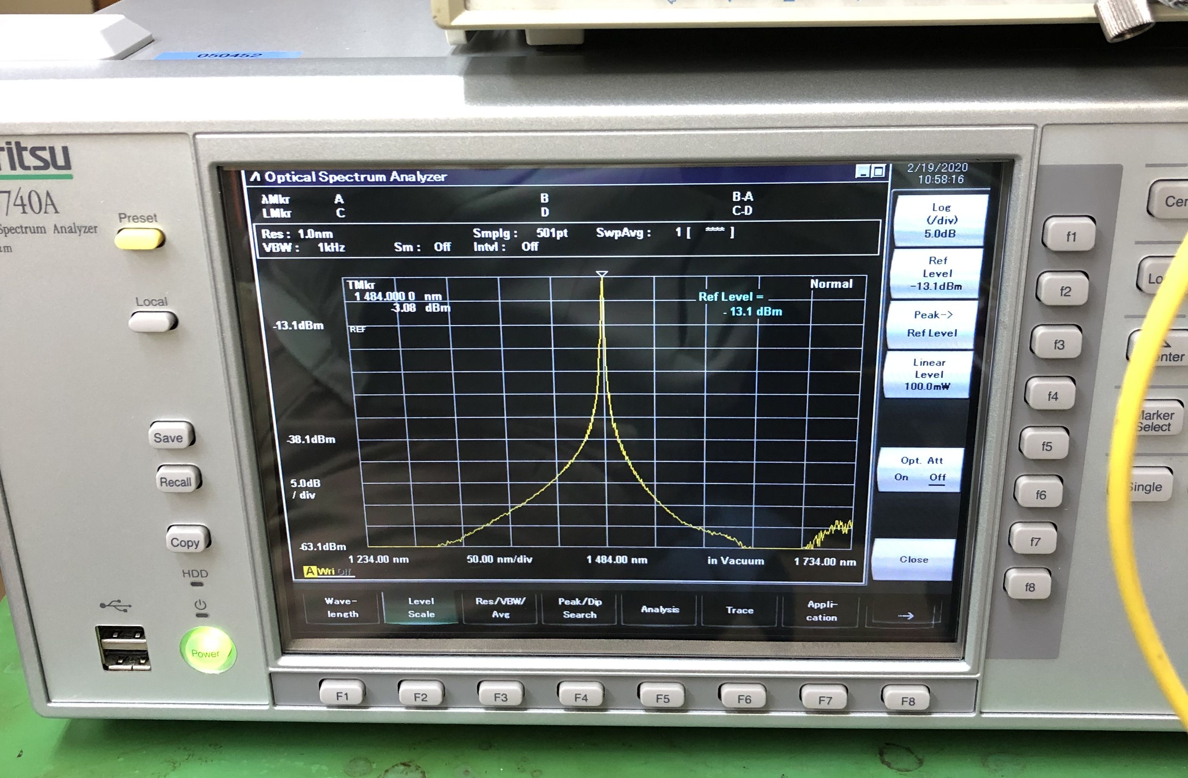The width and height of the screenshot is (1188, 778).
Task: Open the Application menu
Action: 821,611
